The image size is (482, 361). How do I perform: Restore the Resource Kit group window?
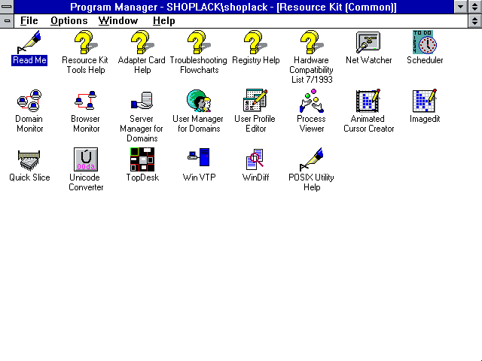click(475, 21)
